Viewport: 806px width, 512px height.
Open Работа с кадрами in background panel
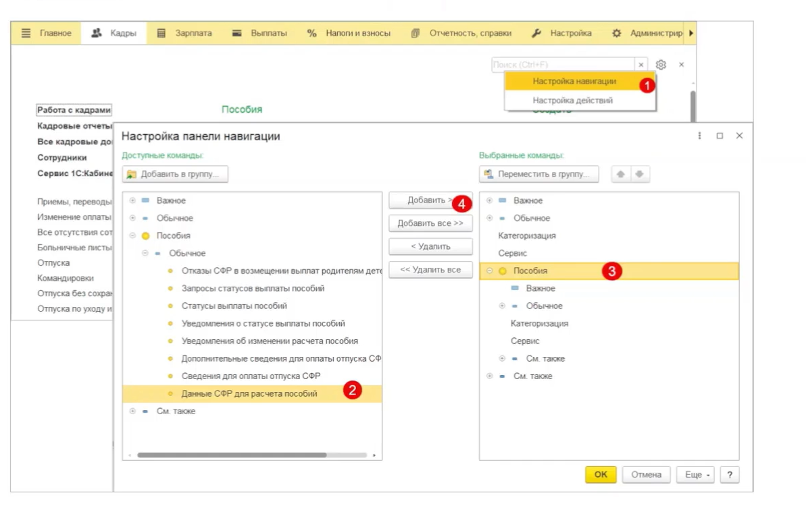[x=74, y=110]
